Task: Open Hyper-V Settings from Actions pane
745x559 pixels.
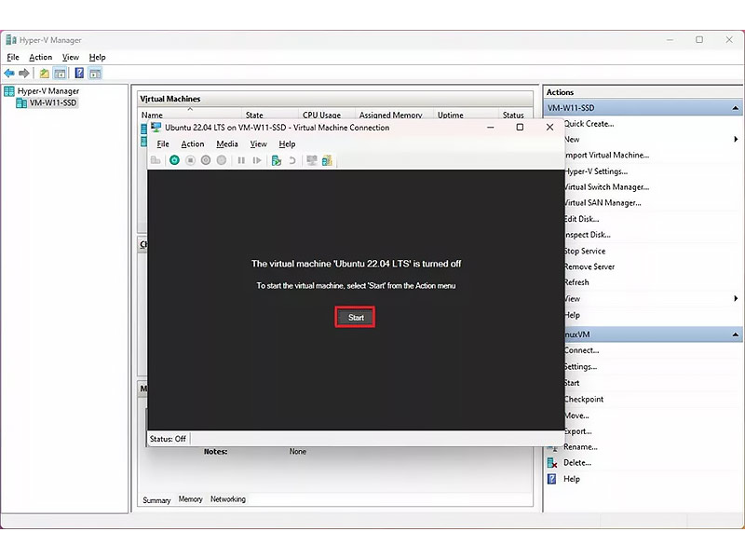Action: 596,171
